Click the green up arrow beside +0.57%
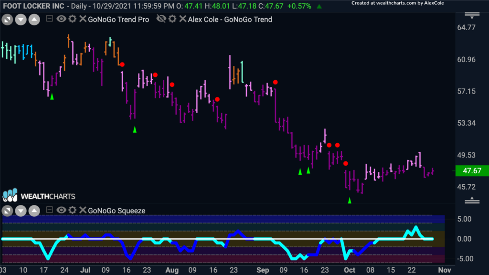Viewport: 489px width, 275px height. coord(319,6)
